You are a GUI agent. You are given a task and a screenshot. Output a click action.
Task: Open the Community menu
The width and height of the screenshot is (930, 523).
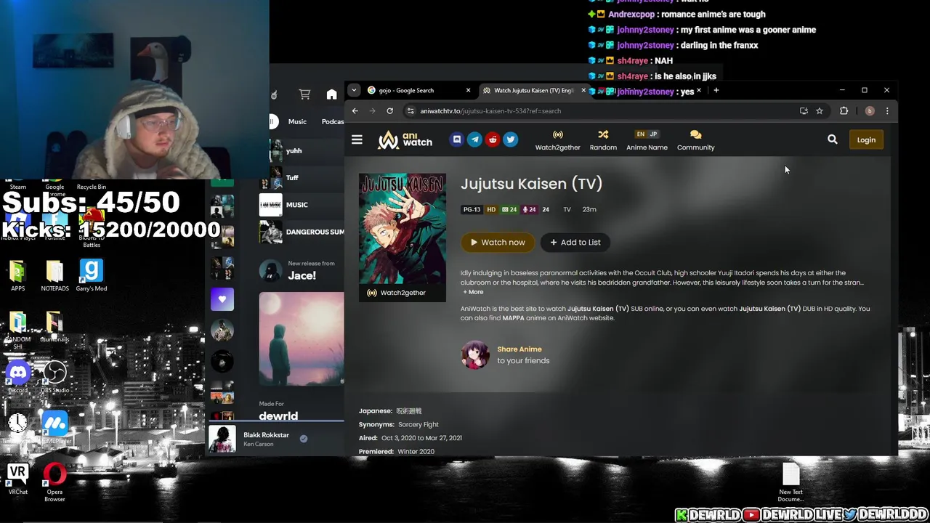click(x=695, y=140)
